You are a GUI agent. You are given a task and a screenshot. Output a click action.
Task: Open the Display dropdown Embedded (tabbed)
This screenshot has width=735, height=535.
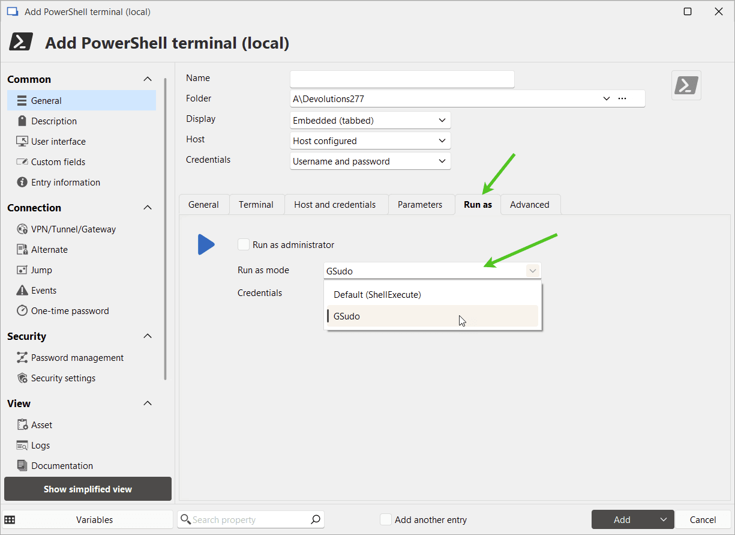coord(370,121)
